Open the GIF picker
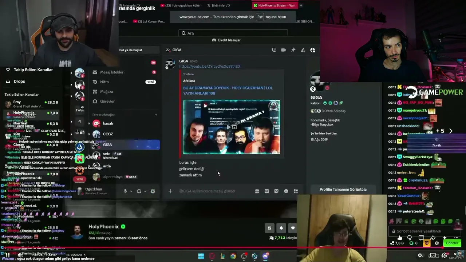The height and width of the screenshot is (262, 466). pos(266,191)
